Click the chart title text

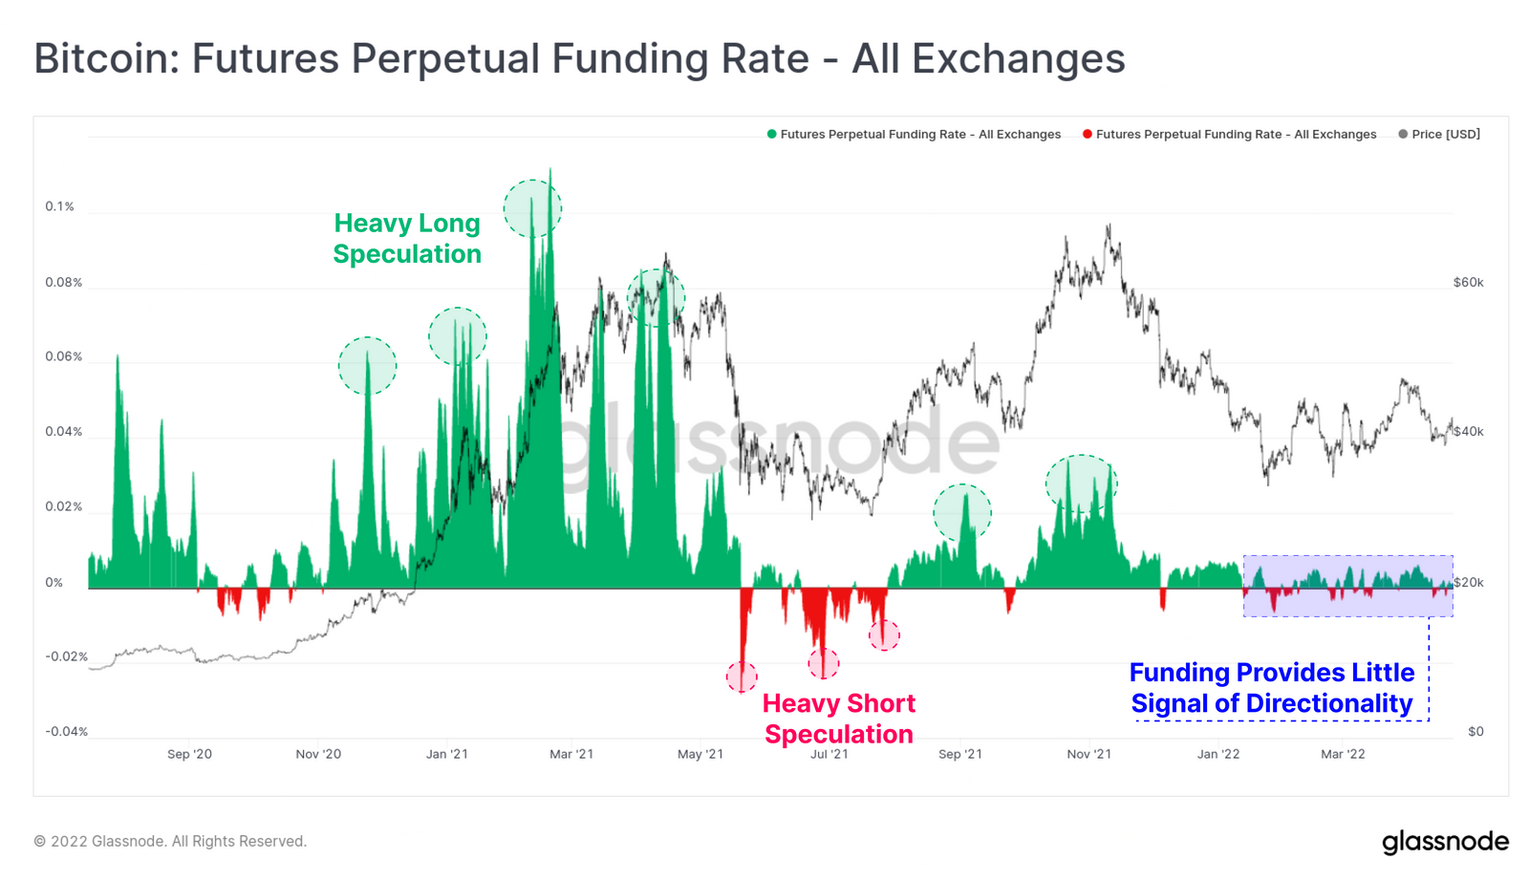pyautogui.click(x=579, y=58)
